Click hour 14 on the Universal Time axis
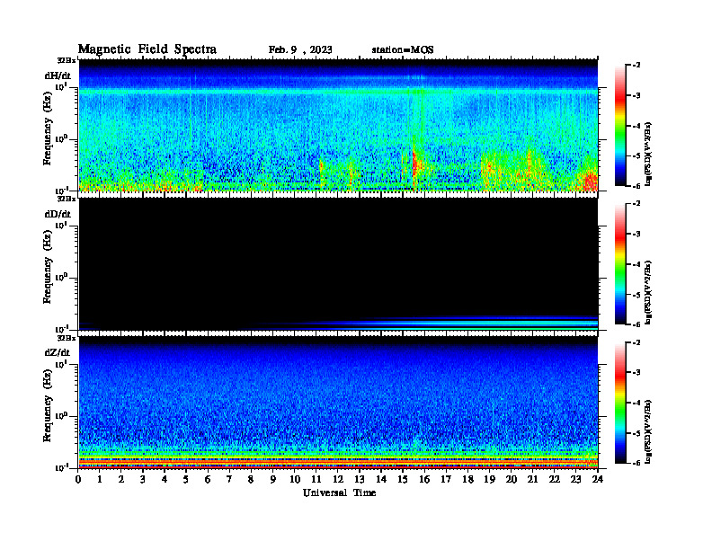This screenshot has width=712, height=550. 381,480
